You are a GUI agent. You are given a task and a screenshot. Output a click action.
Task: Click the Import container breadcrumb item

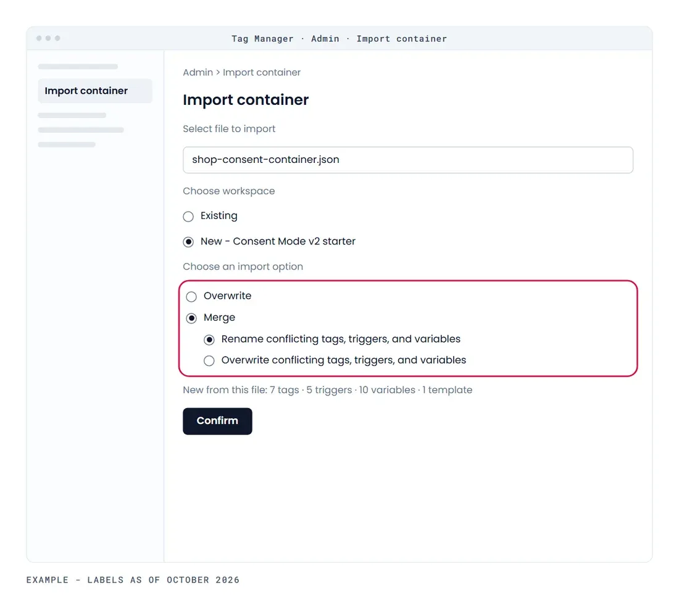click(262, 72)
